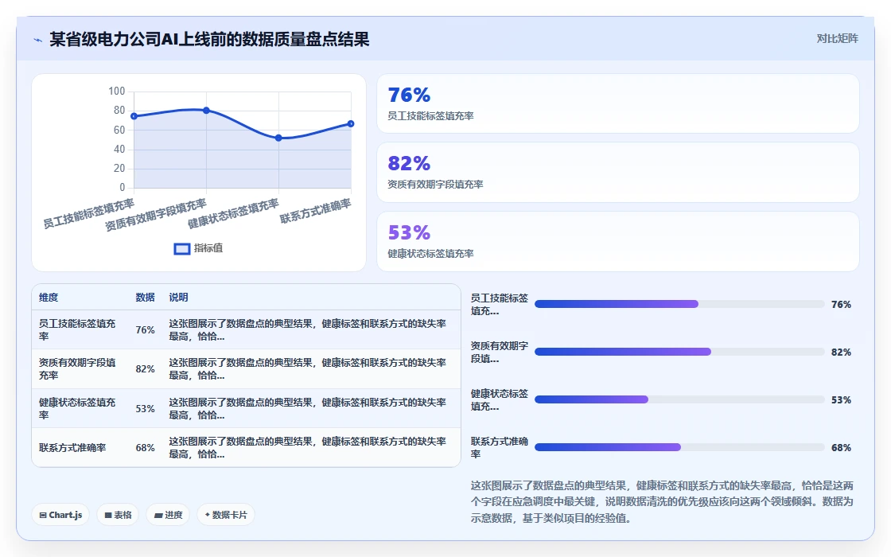Select the 数据卡片 tag chip

click(x=226, y=515)
